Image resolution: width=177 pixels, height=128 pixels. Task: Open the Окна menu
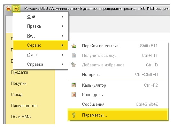(40, 55)
